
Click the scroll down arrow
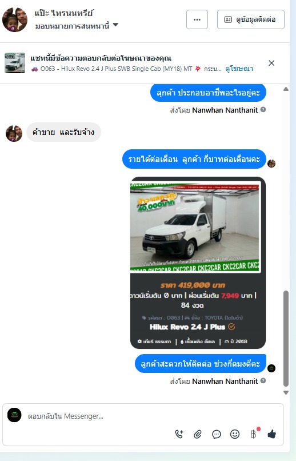(286, 392)
